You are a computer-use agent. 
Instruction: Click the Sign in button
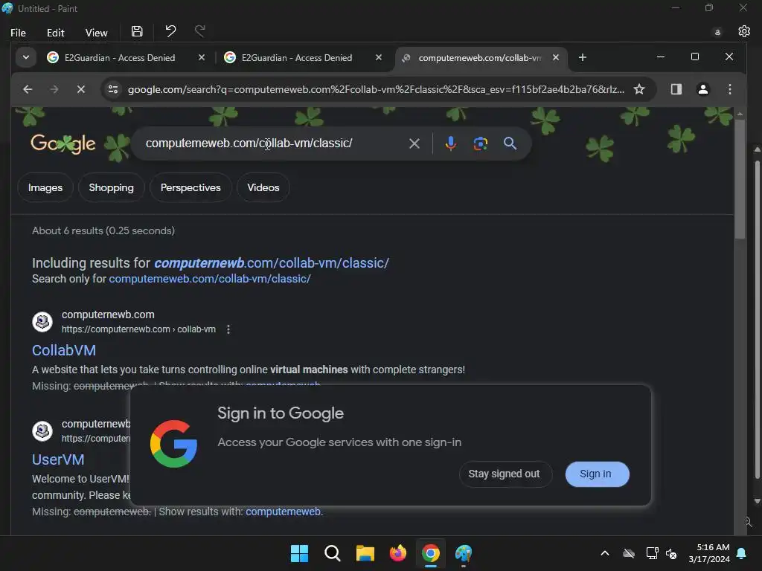(x=596, y=474)
